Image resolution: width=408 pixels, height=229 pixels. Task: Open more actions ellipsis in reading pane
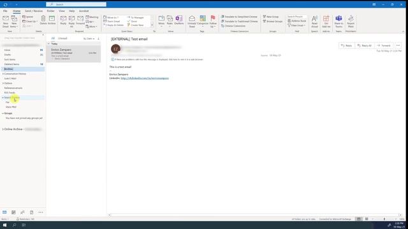(398, 45)
